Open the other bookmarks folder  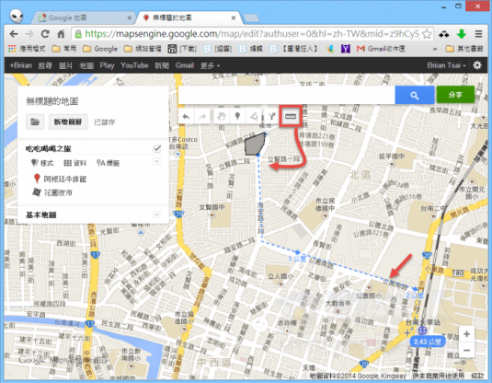[464, 49]
